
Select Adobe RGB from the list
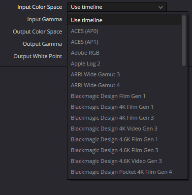[x=124, y=53]
